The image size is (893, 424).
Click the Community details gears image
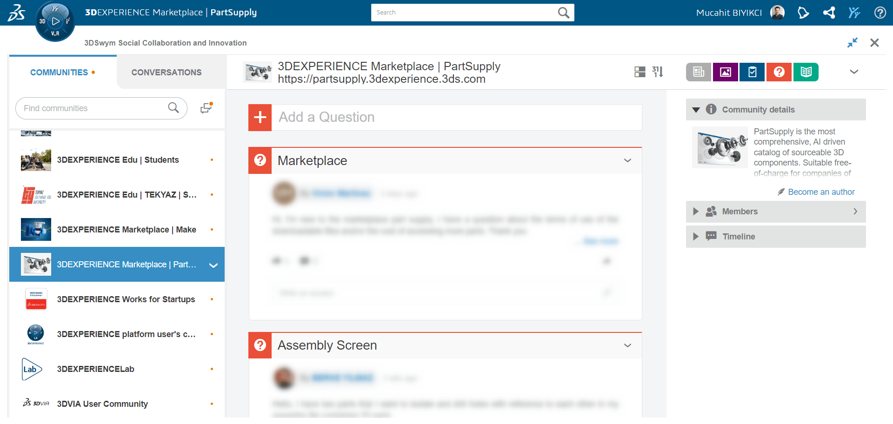click(720, 147)
